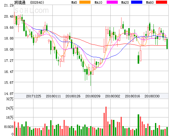Click the blue MA20 legend swatch

point(137,2)
